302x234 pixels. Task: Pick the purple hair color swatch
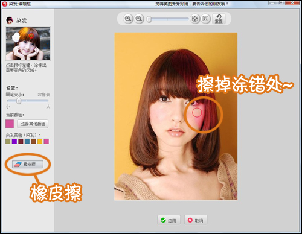(x=14, y=141)
